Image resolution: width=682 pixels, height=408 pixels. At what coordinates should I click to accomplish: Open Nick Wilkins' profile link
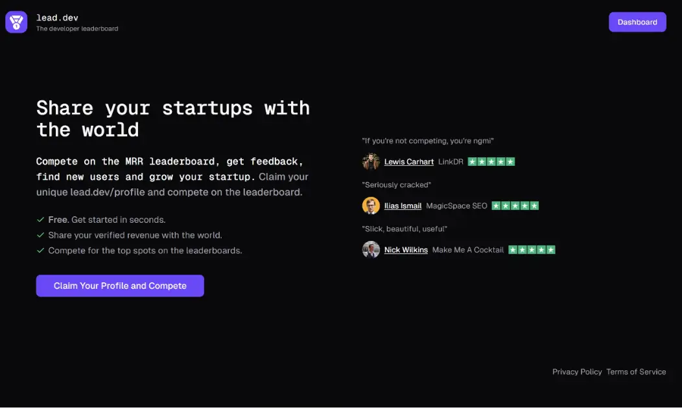tap(405, 249)
